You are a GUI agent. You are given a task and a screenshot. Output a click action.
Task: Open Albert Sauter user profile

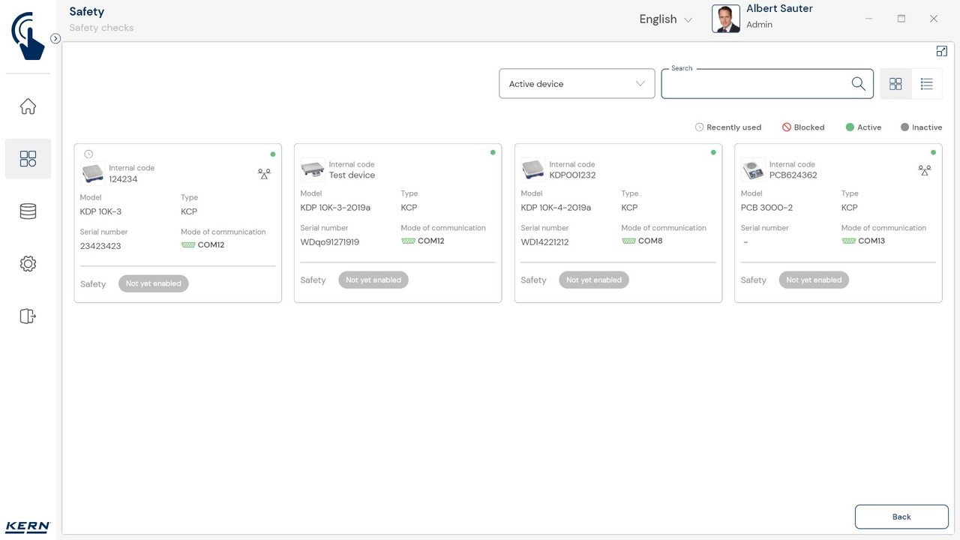[x=762, y=18]
